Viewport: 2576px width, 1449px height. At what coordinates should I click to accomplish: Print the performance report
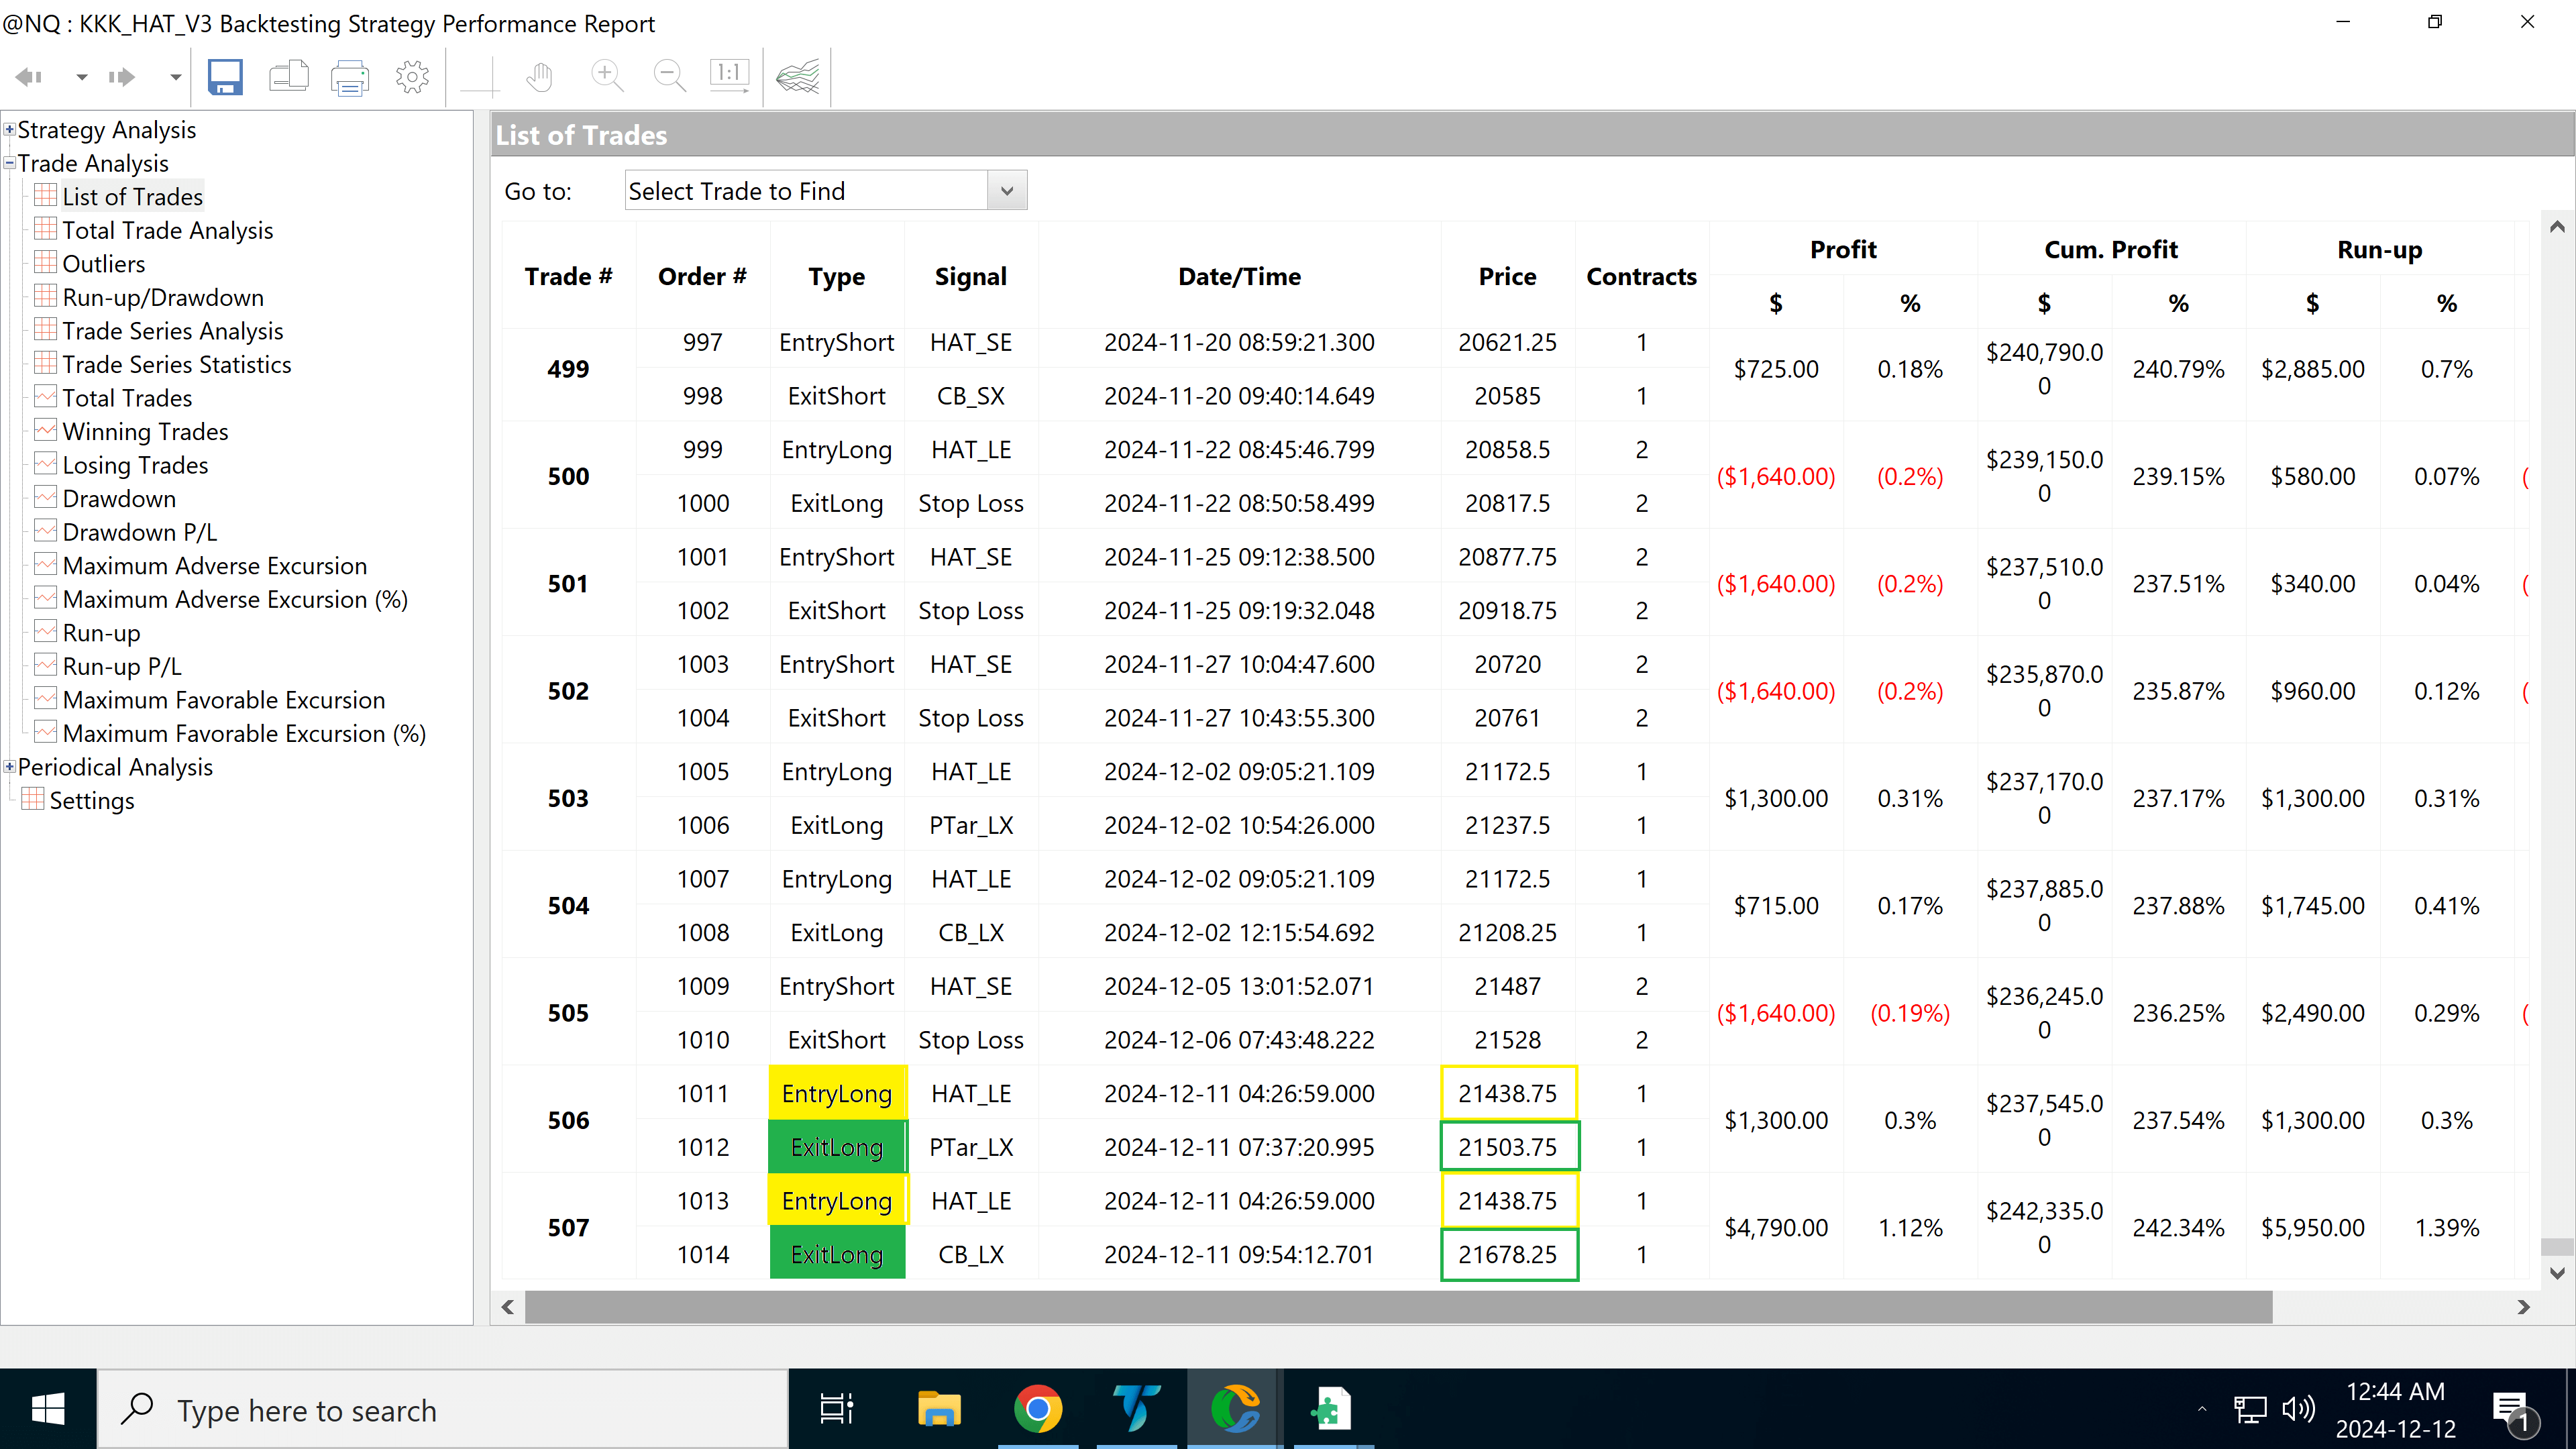point(350,77)
